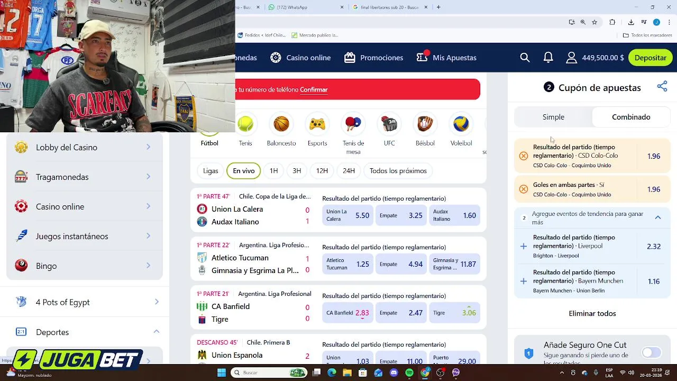Remove the CSD Colo-Colo result selection

[x=524, y=156]
